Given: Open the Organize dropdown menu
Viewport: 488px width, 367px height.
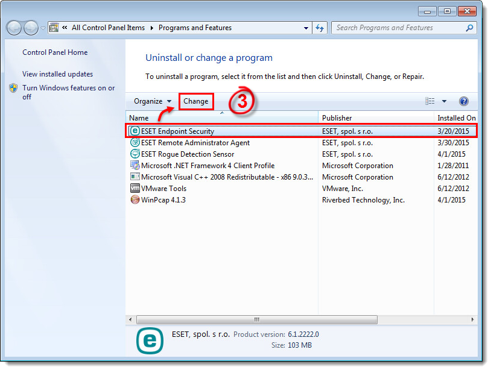Looking at the screenshot, I should pos(153,101).
